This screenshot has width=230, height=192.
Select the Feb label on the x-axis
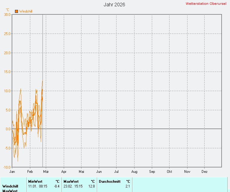[30, 172]
